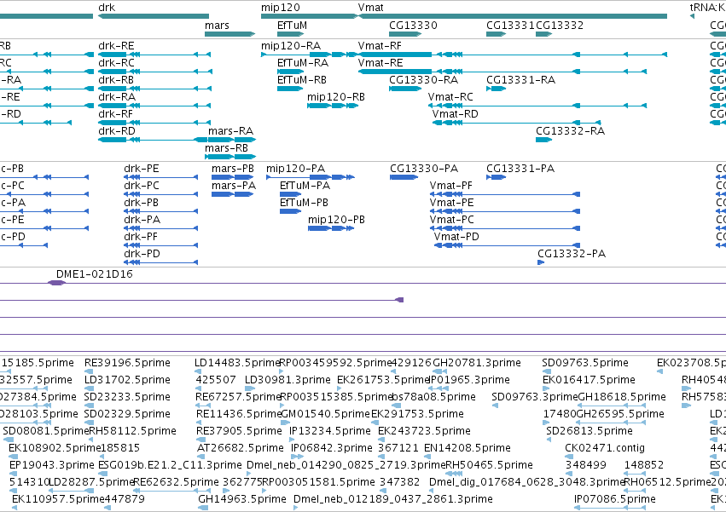Image resolution: width=726 pixels, height=512 pixels.
Task: Open the CG13332-PA protein label
Action: pos(572,254)
